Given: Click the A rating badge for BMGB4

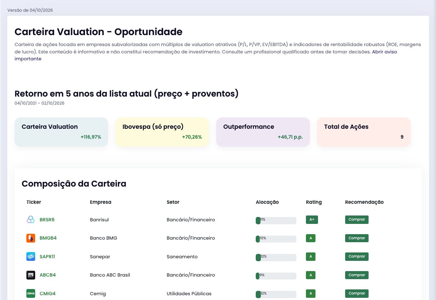Looking at the screenshot, I should point(311,238).
